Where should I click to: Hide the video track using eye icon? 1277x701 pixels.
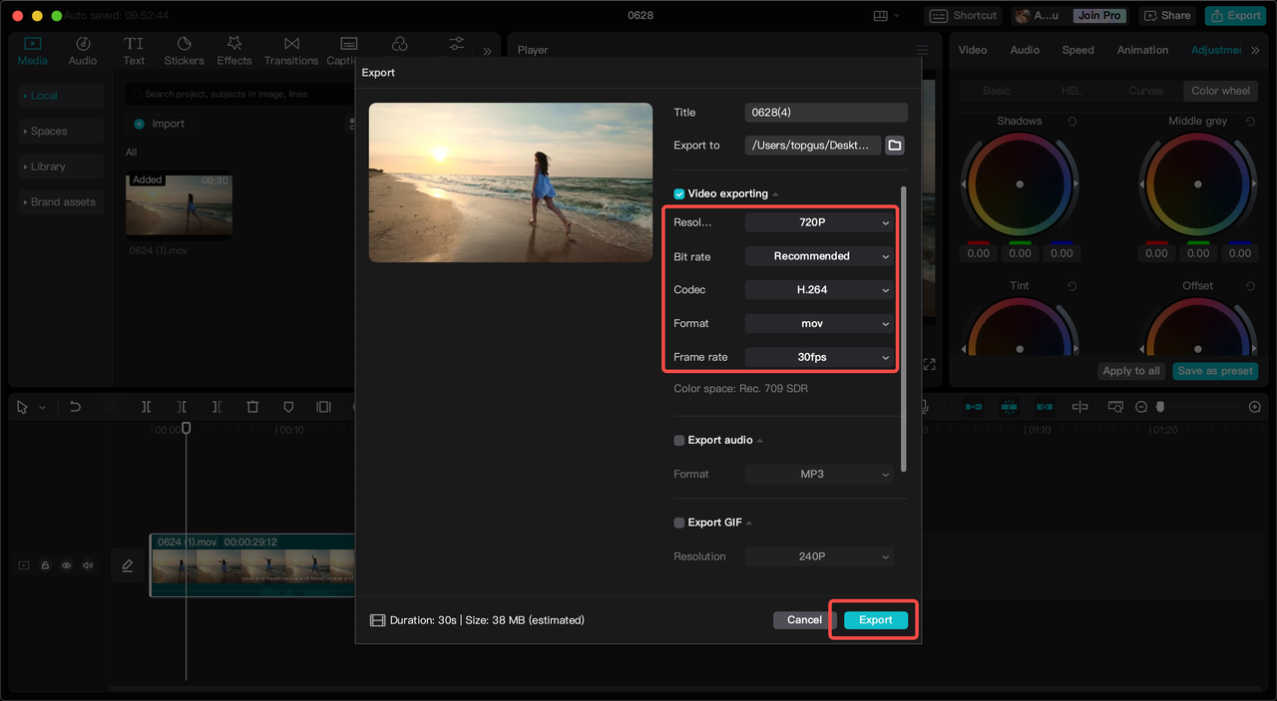click(66, 565)
